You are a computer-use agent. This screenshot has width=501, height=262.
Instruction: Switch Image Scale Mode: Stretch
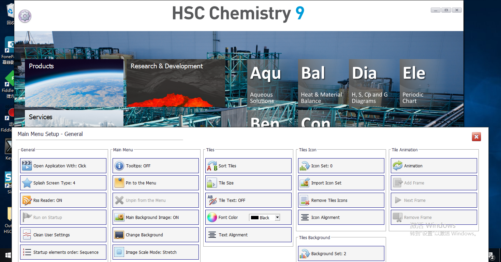point(156,252)
